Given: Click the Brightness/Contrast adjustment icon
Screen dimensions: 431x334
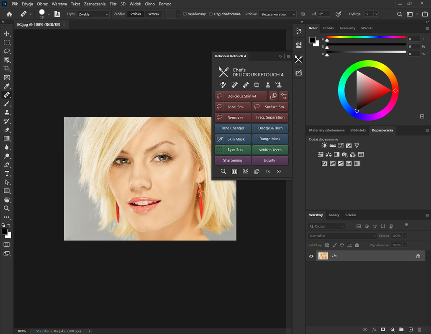Looking at the screenshot, I should 324,146.
